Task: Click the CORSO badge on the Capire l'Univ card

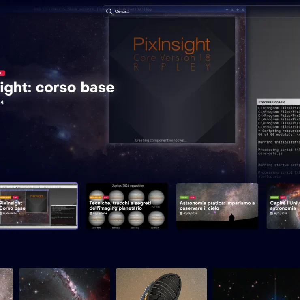Action: pos(274,197)
